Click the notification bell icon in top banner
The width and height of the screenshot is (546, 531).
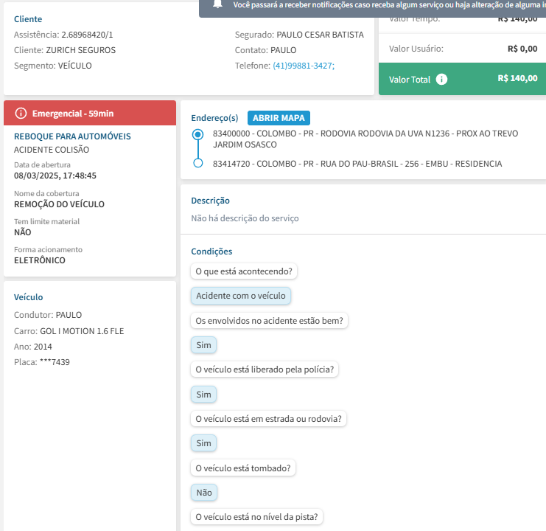(x=217, y=4)
